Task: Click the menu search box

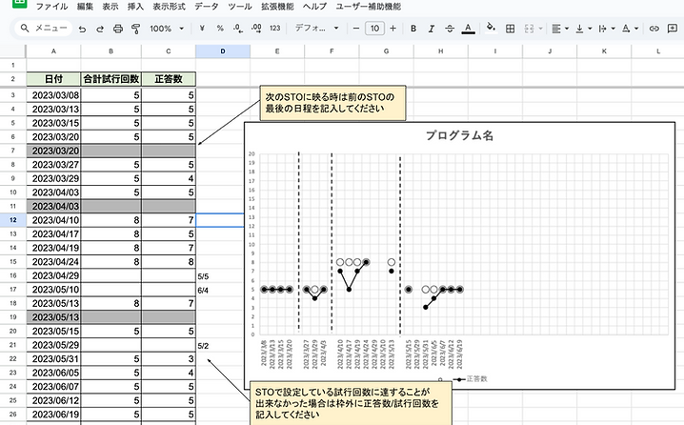Action: click(x=44, y=28)
